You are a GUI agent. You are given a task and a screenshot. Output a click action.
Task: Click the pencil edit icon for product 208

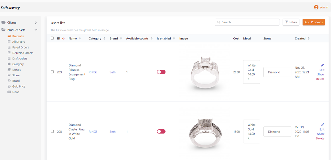point(322,125)
